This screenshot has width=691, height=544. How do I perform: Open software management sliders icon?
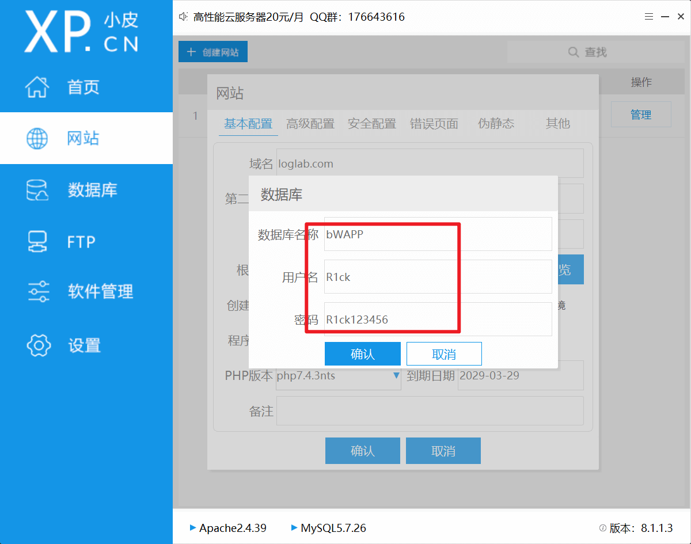tap(37, 292)
